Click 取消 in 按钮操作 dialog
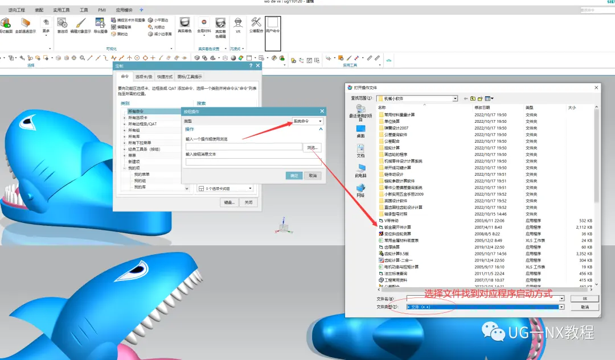Screen dimensions: 615x360 pyautogui.click(x=313, y=176)
